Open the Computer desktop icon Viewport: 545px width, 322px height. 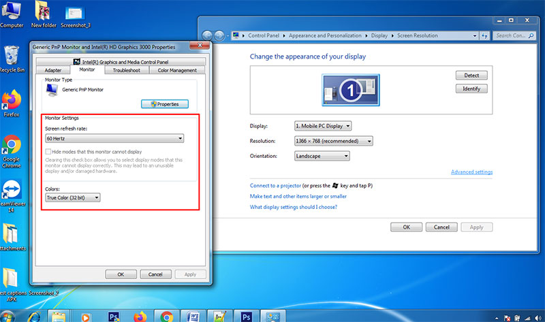pos(12,12)
